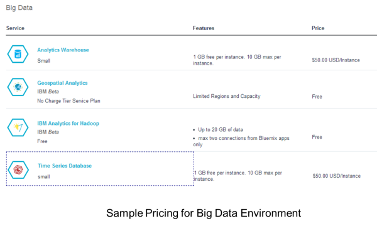
Task: Click the Features column header
Action: (204, 28)
